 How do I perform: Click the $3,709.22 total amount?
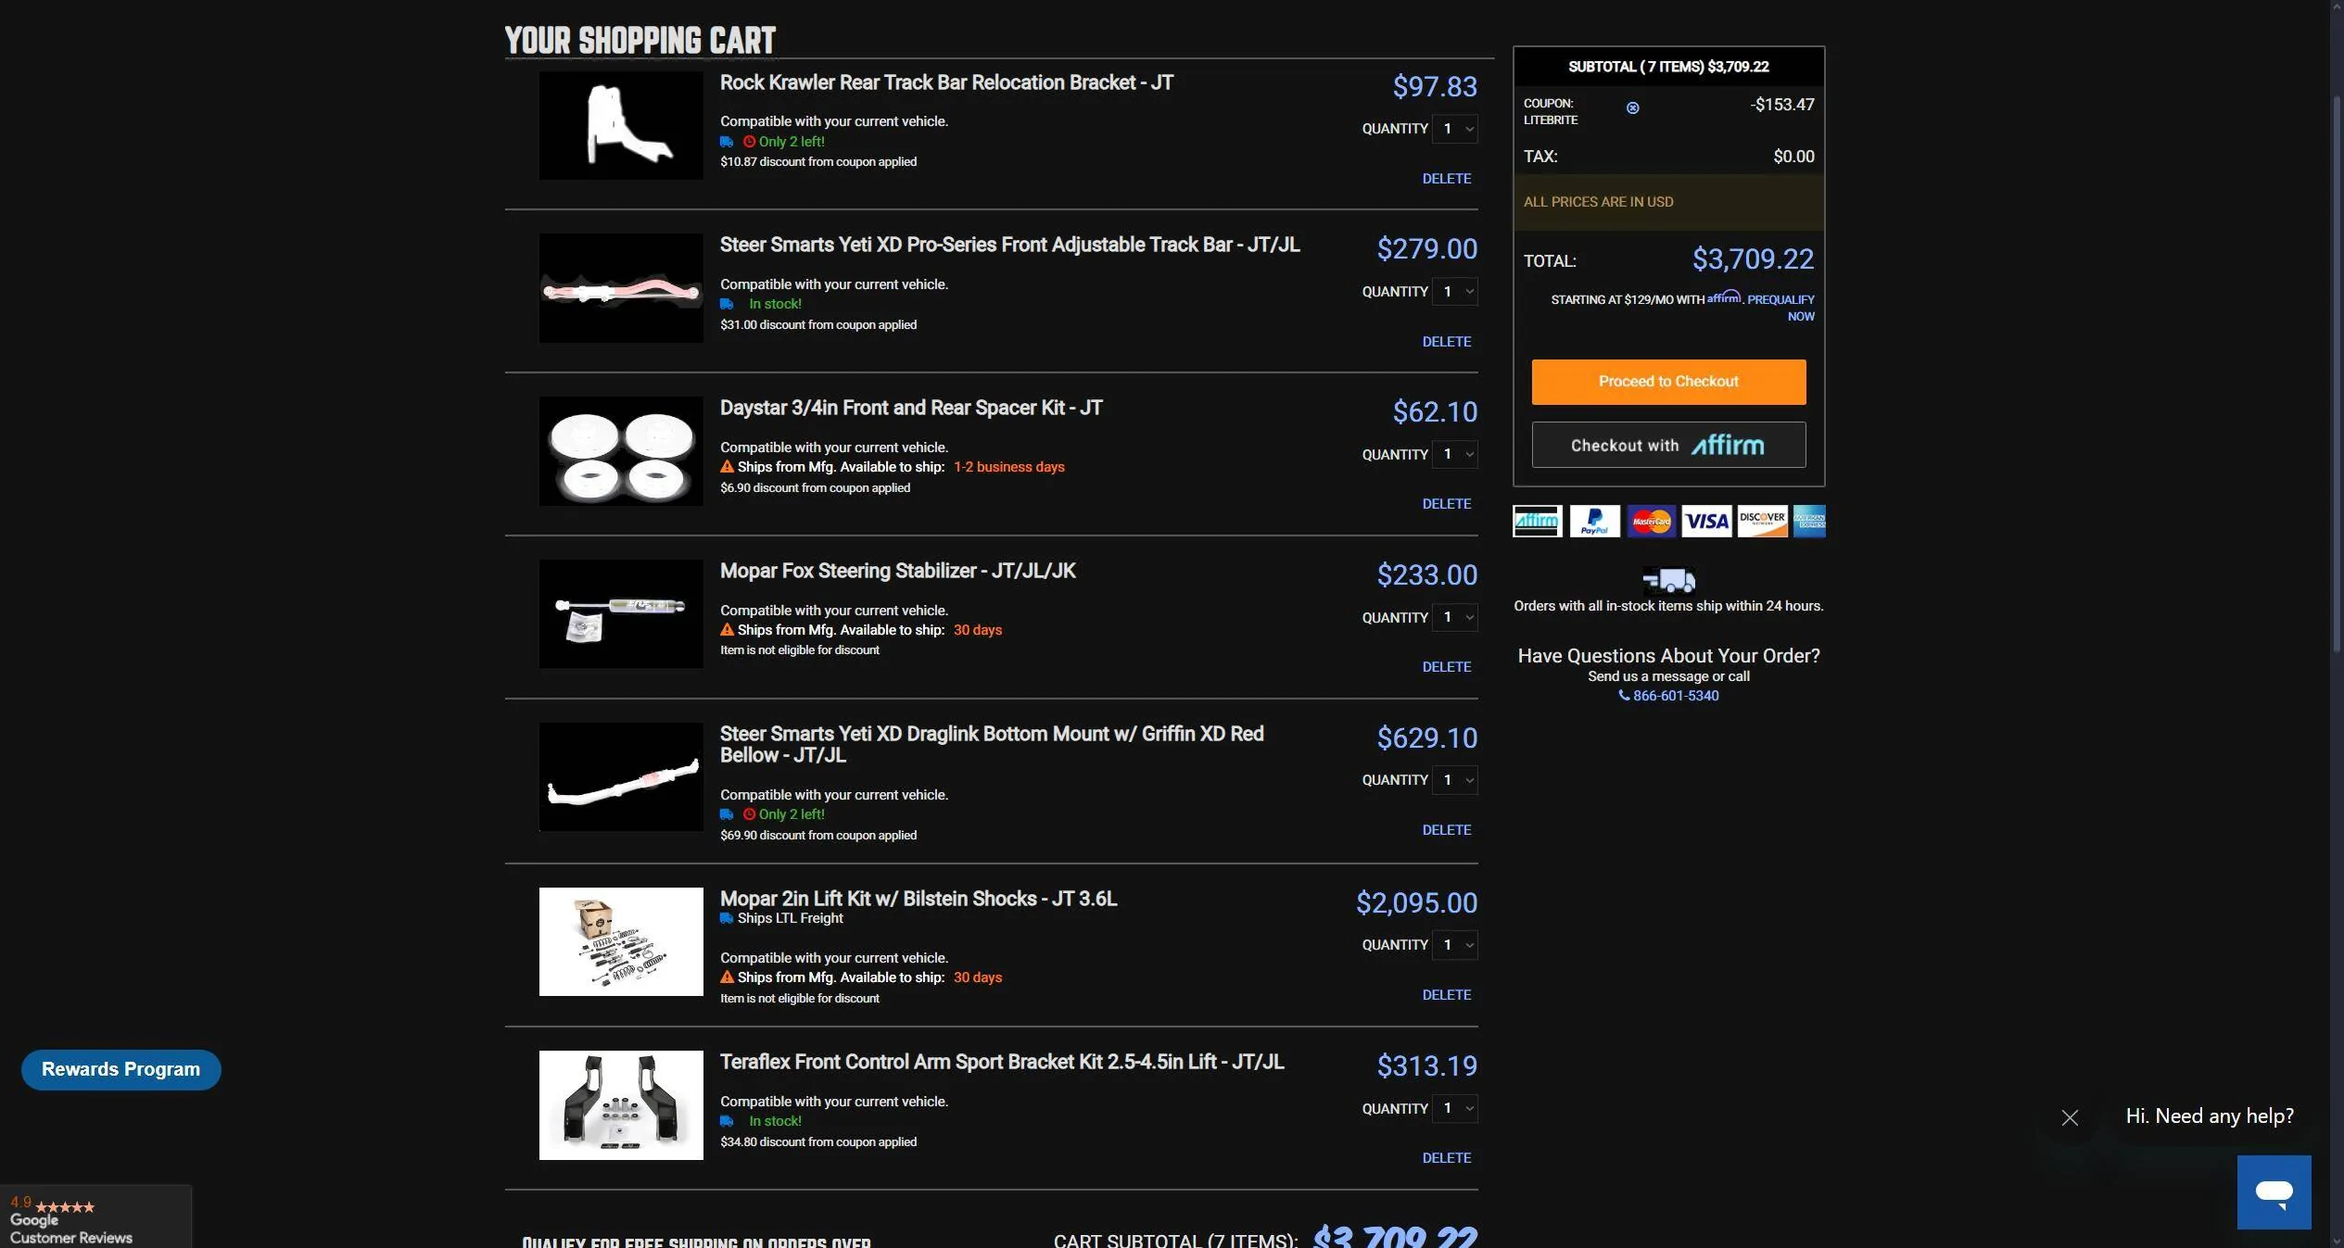tap(1753, 259)
